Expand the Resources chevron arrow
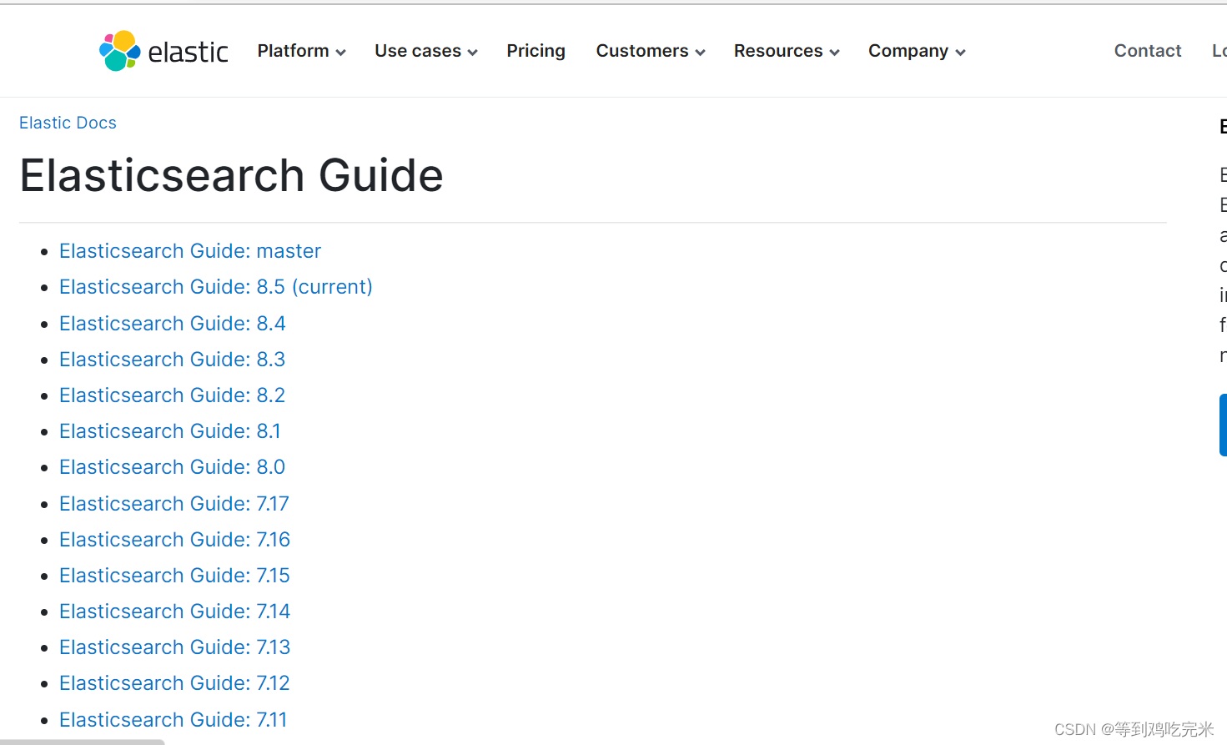This screenshot has height=745, width=1227. (x=834, y=53)
